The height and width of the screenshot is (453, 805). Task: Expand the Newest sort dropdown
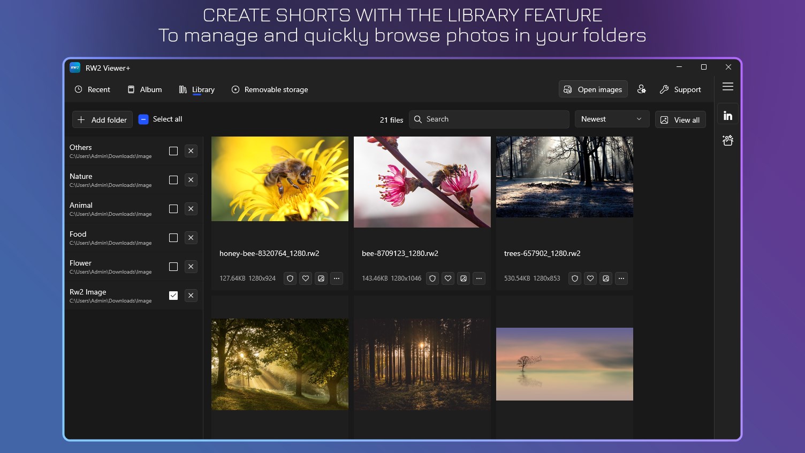[612, 119]
